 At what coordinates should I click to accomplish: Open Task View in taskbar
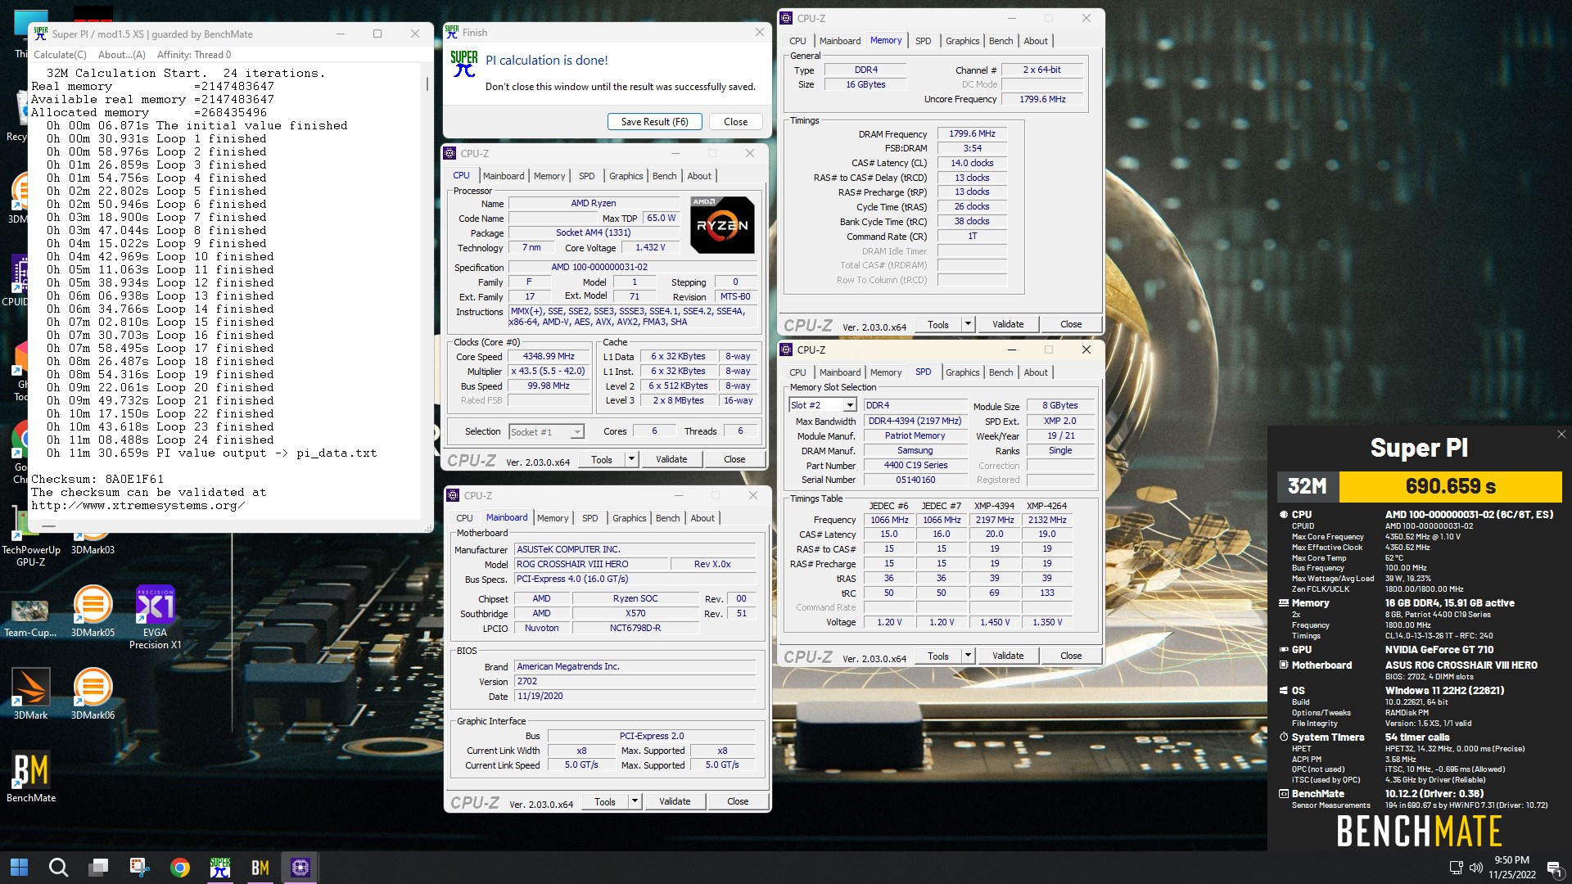point(99,868)
